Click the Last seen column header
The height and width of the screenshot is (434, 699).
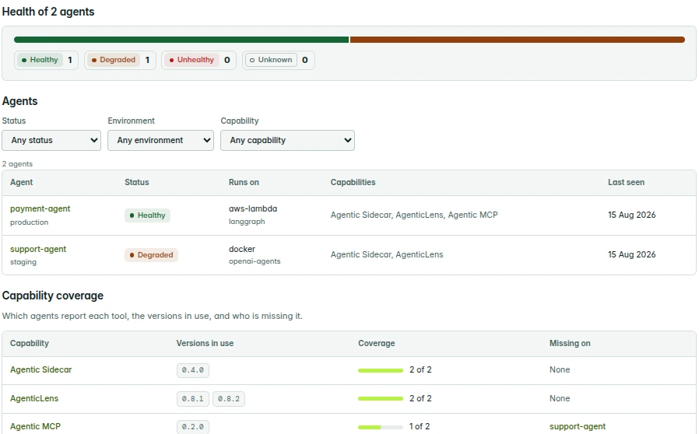[626, 182]
